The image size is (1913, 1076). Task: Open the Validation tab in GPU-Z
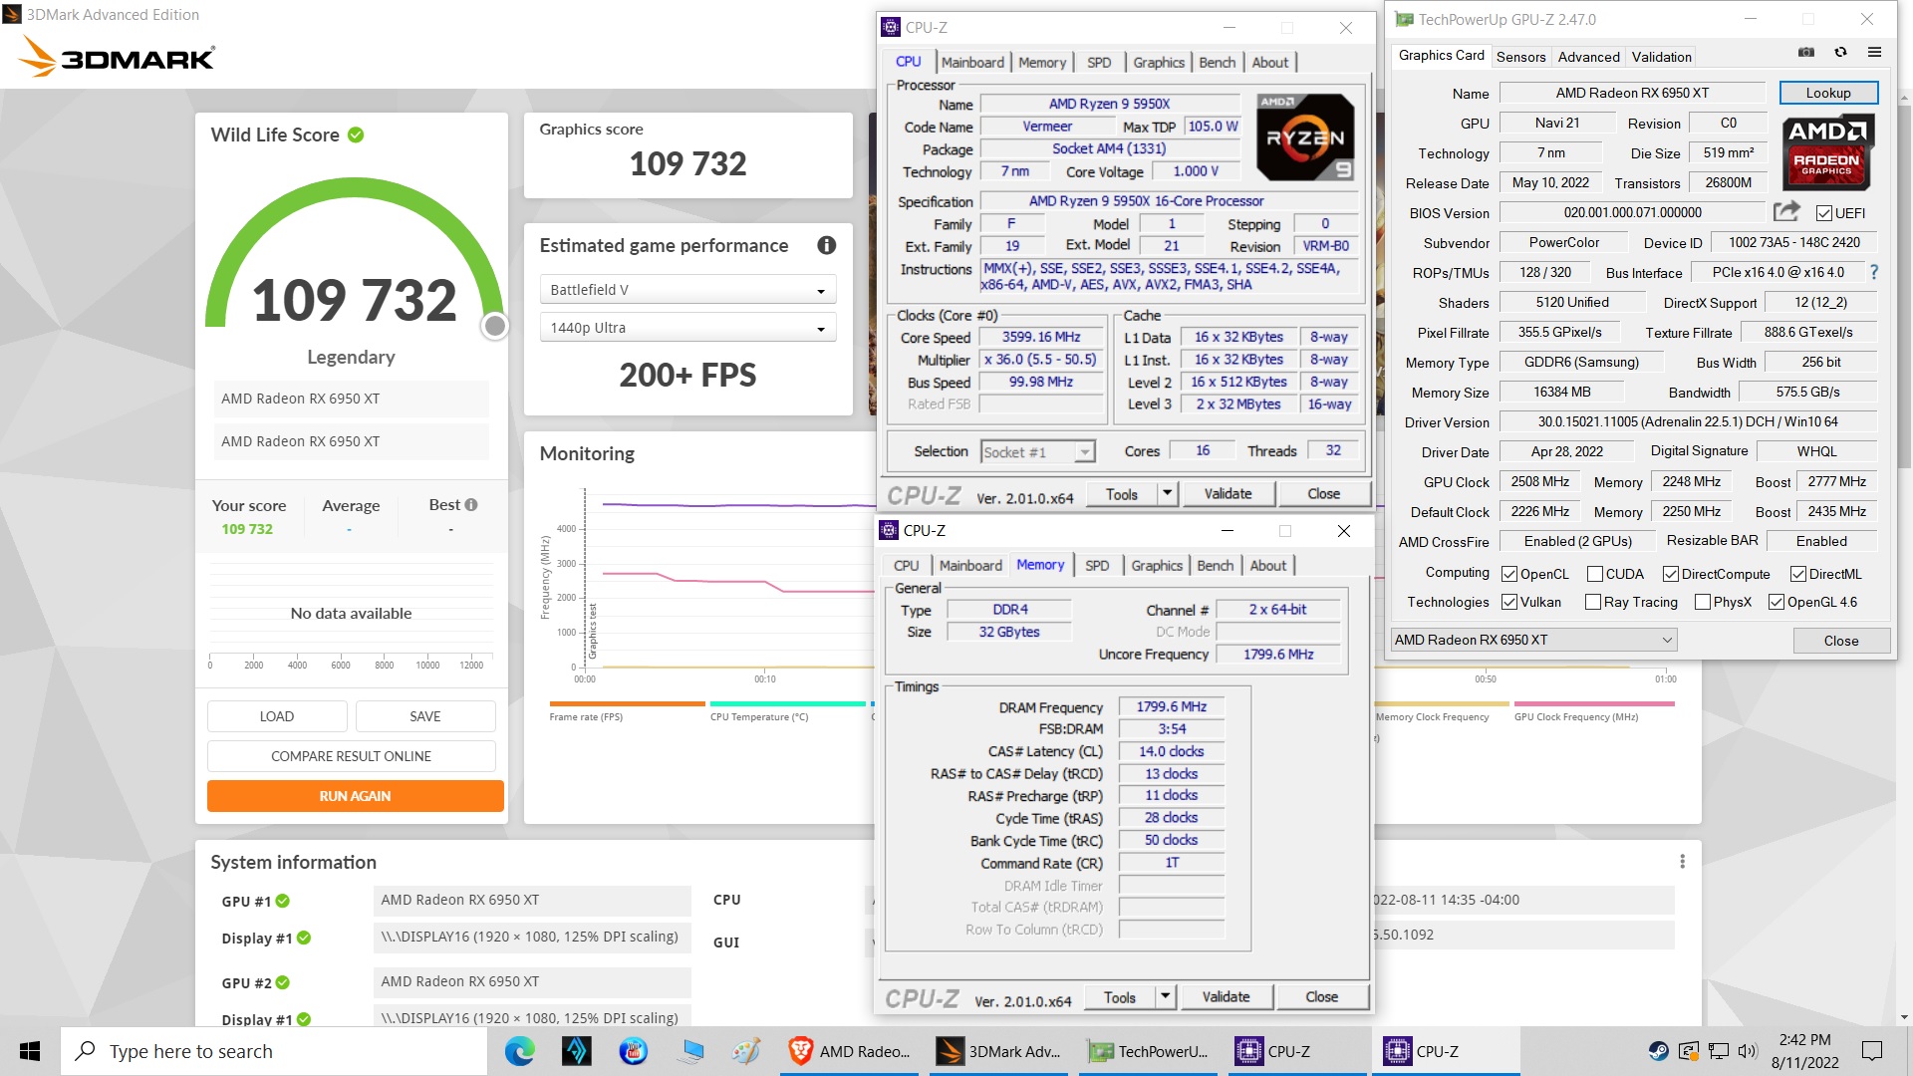[1661, 57]
